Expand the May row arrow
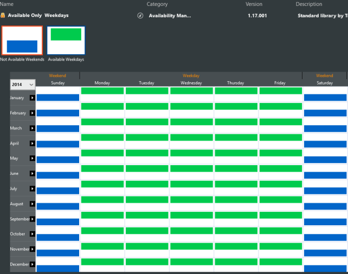 pos(33,158)
